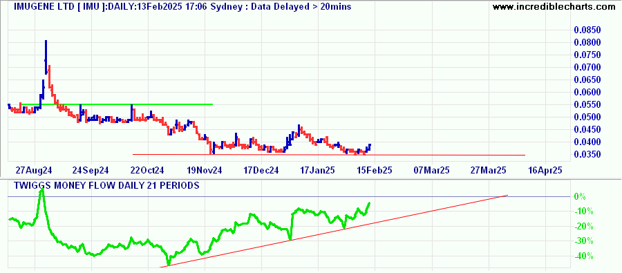Select the 17Jan25 date axis label
Image resolution: width=622 pixels, height=273 pixels.
coord(317,170)
